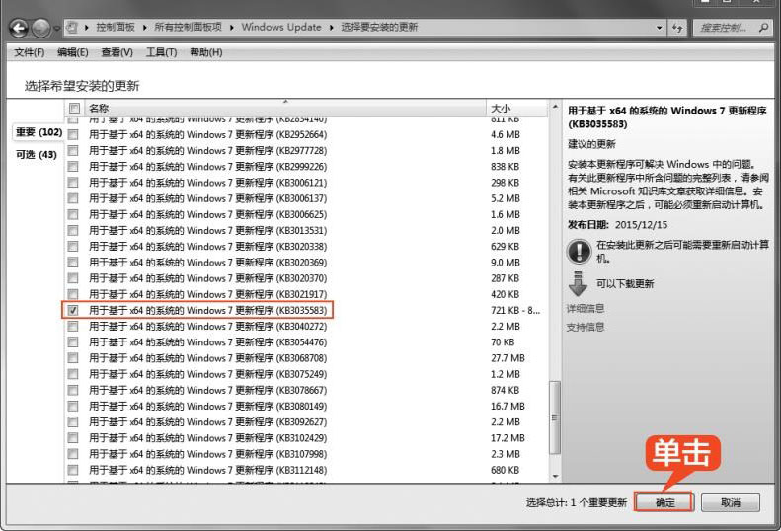The height and width of the screenshot is (531, 781).
Task: Check the box for update KB3006121
Action: click(73, 183)
